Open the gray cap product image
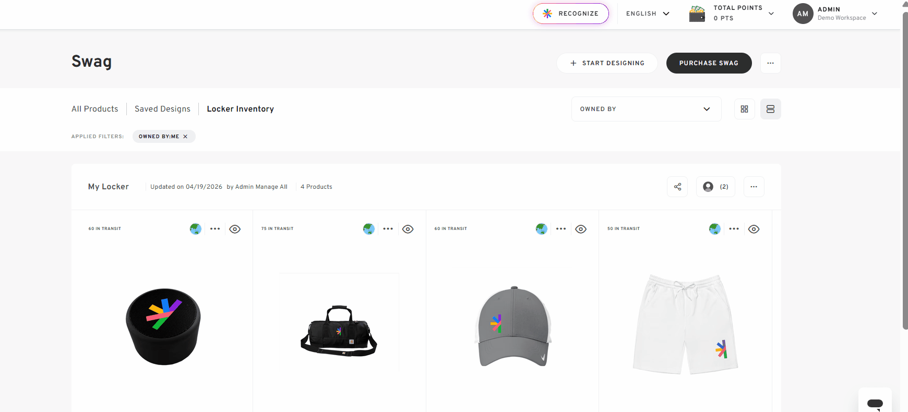The width and height of the screenshot is (908, 412). 513,326
